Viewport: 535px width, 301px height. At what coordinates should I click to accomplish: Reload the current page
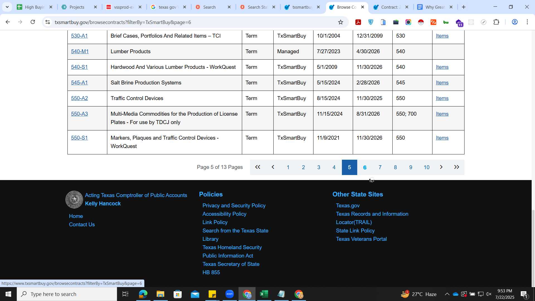click(33, 22)
